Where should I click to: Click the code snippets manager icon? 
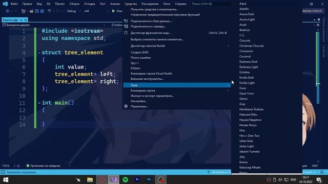[x=126, y=33]
